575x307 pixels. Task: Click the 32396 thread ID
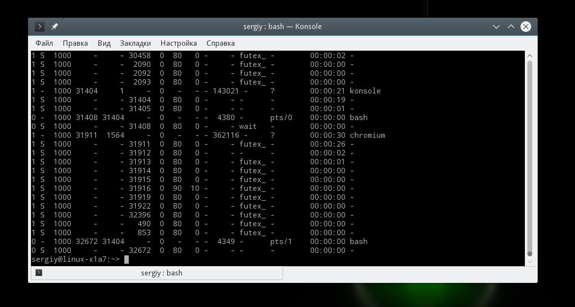140,215
